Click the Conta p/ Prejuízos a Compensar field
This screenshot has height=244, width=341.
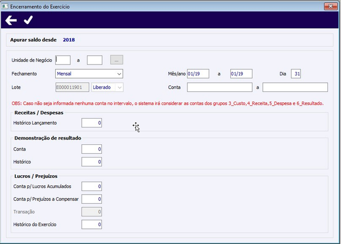pos(92,199)
